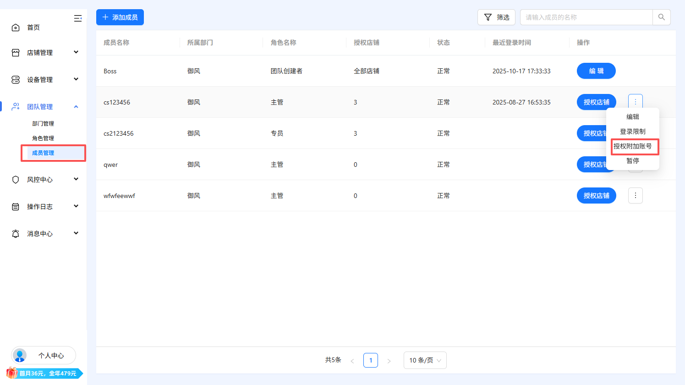Collapse the 团队管理 section chevron
The height and width of the screenshot is (385, 685).
(x=76, y=106)
